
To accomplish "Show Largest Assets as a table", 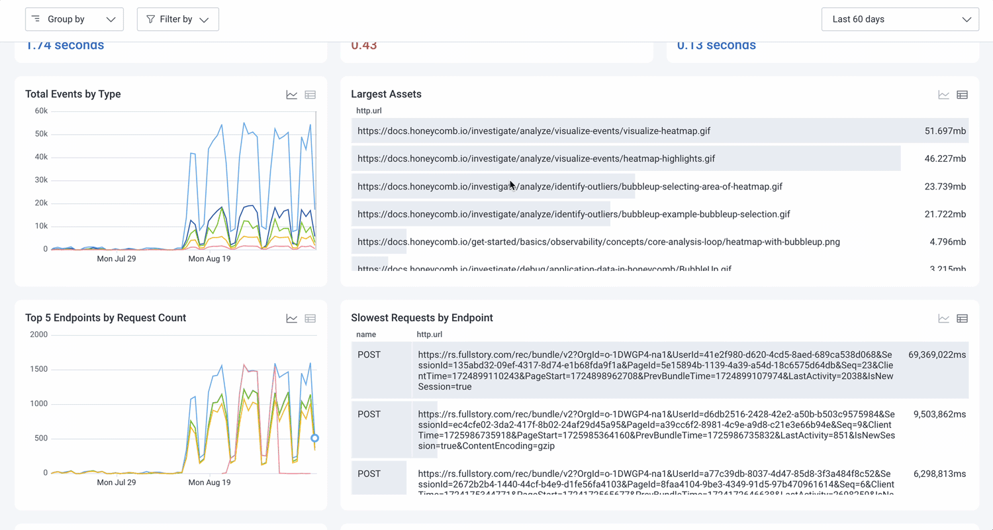I will (962, 95).
